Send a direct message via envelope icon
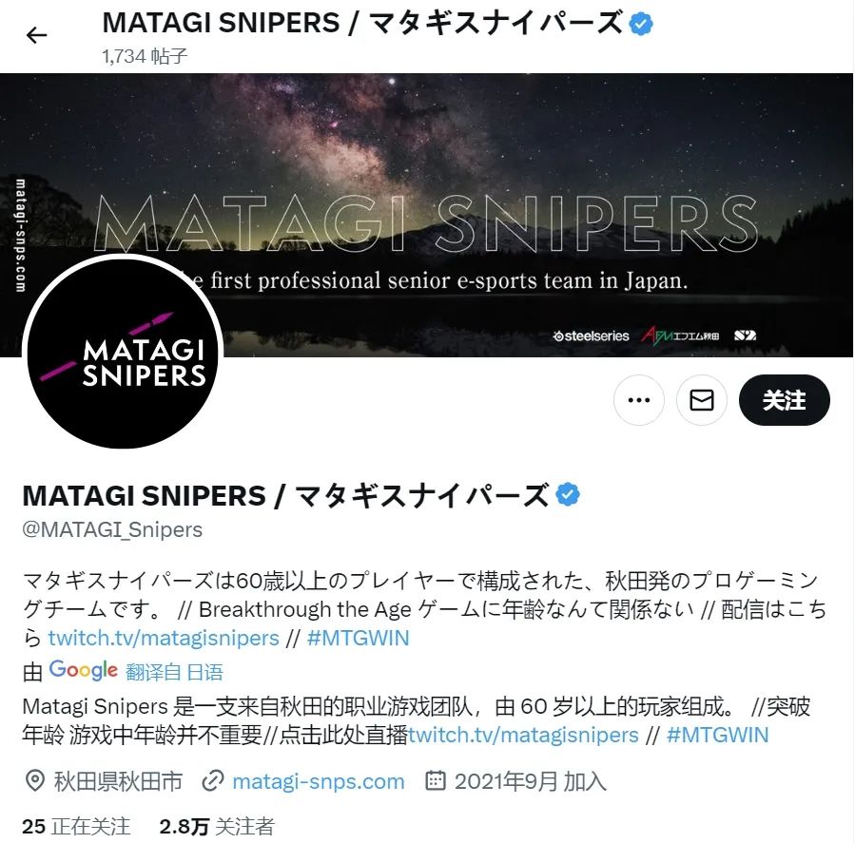 pyautogui.click(x=701, y=400)
